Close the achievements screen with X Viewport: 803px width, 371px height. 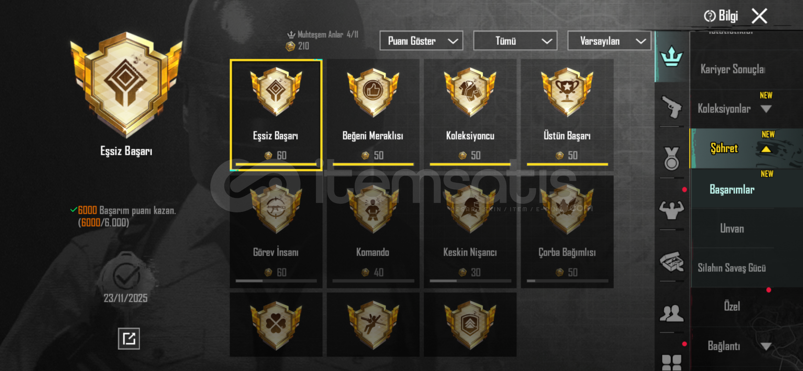click(759, 16)
